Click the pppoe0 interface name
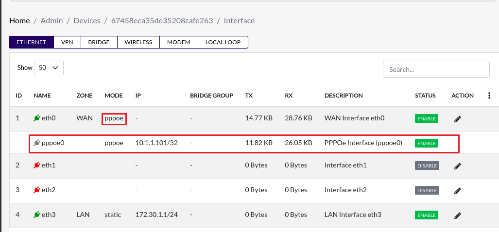The width and height of the screenshot is (499, 232). 53,143
